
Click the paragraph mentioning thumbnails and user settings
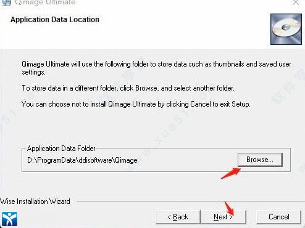(156, 68)
